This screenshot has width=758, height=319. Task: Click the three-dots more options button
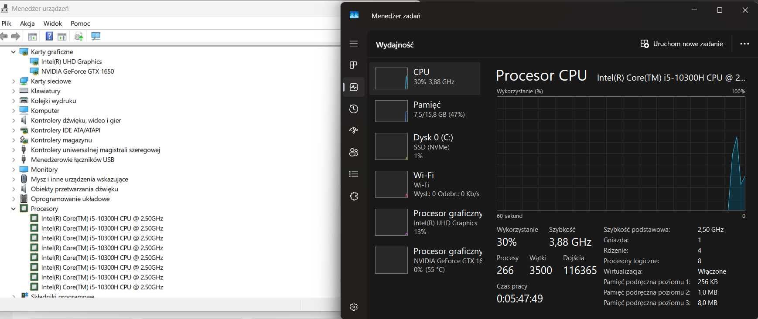[x=744, y=44]
